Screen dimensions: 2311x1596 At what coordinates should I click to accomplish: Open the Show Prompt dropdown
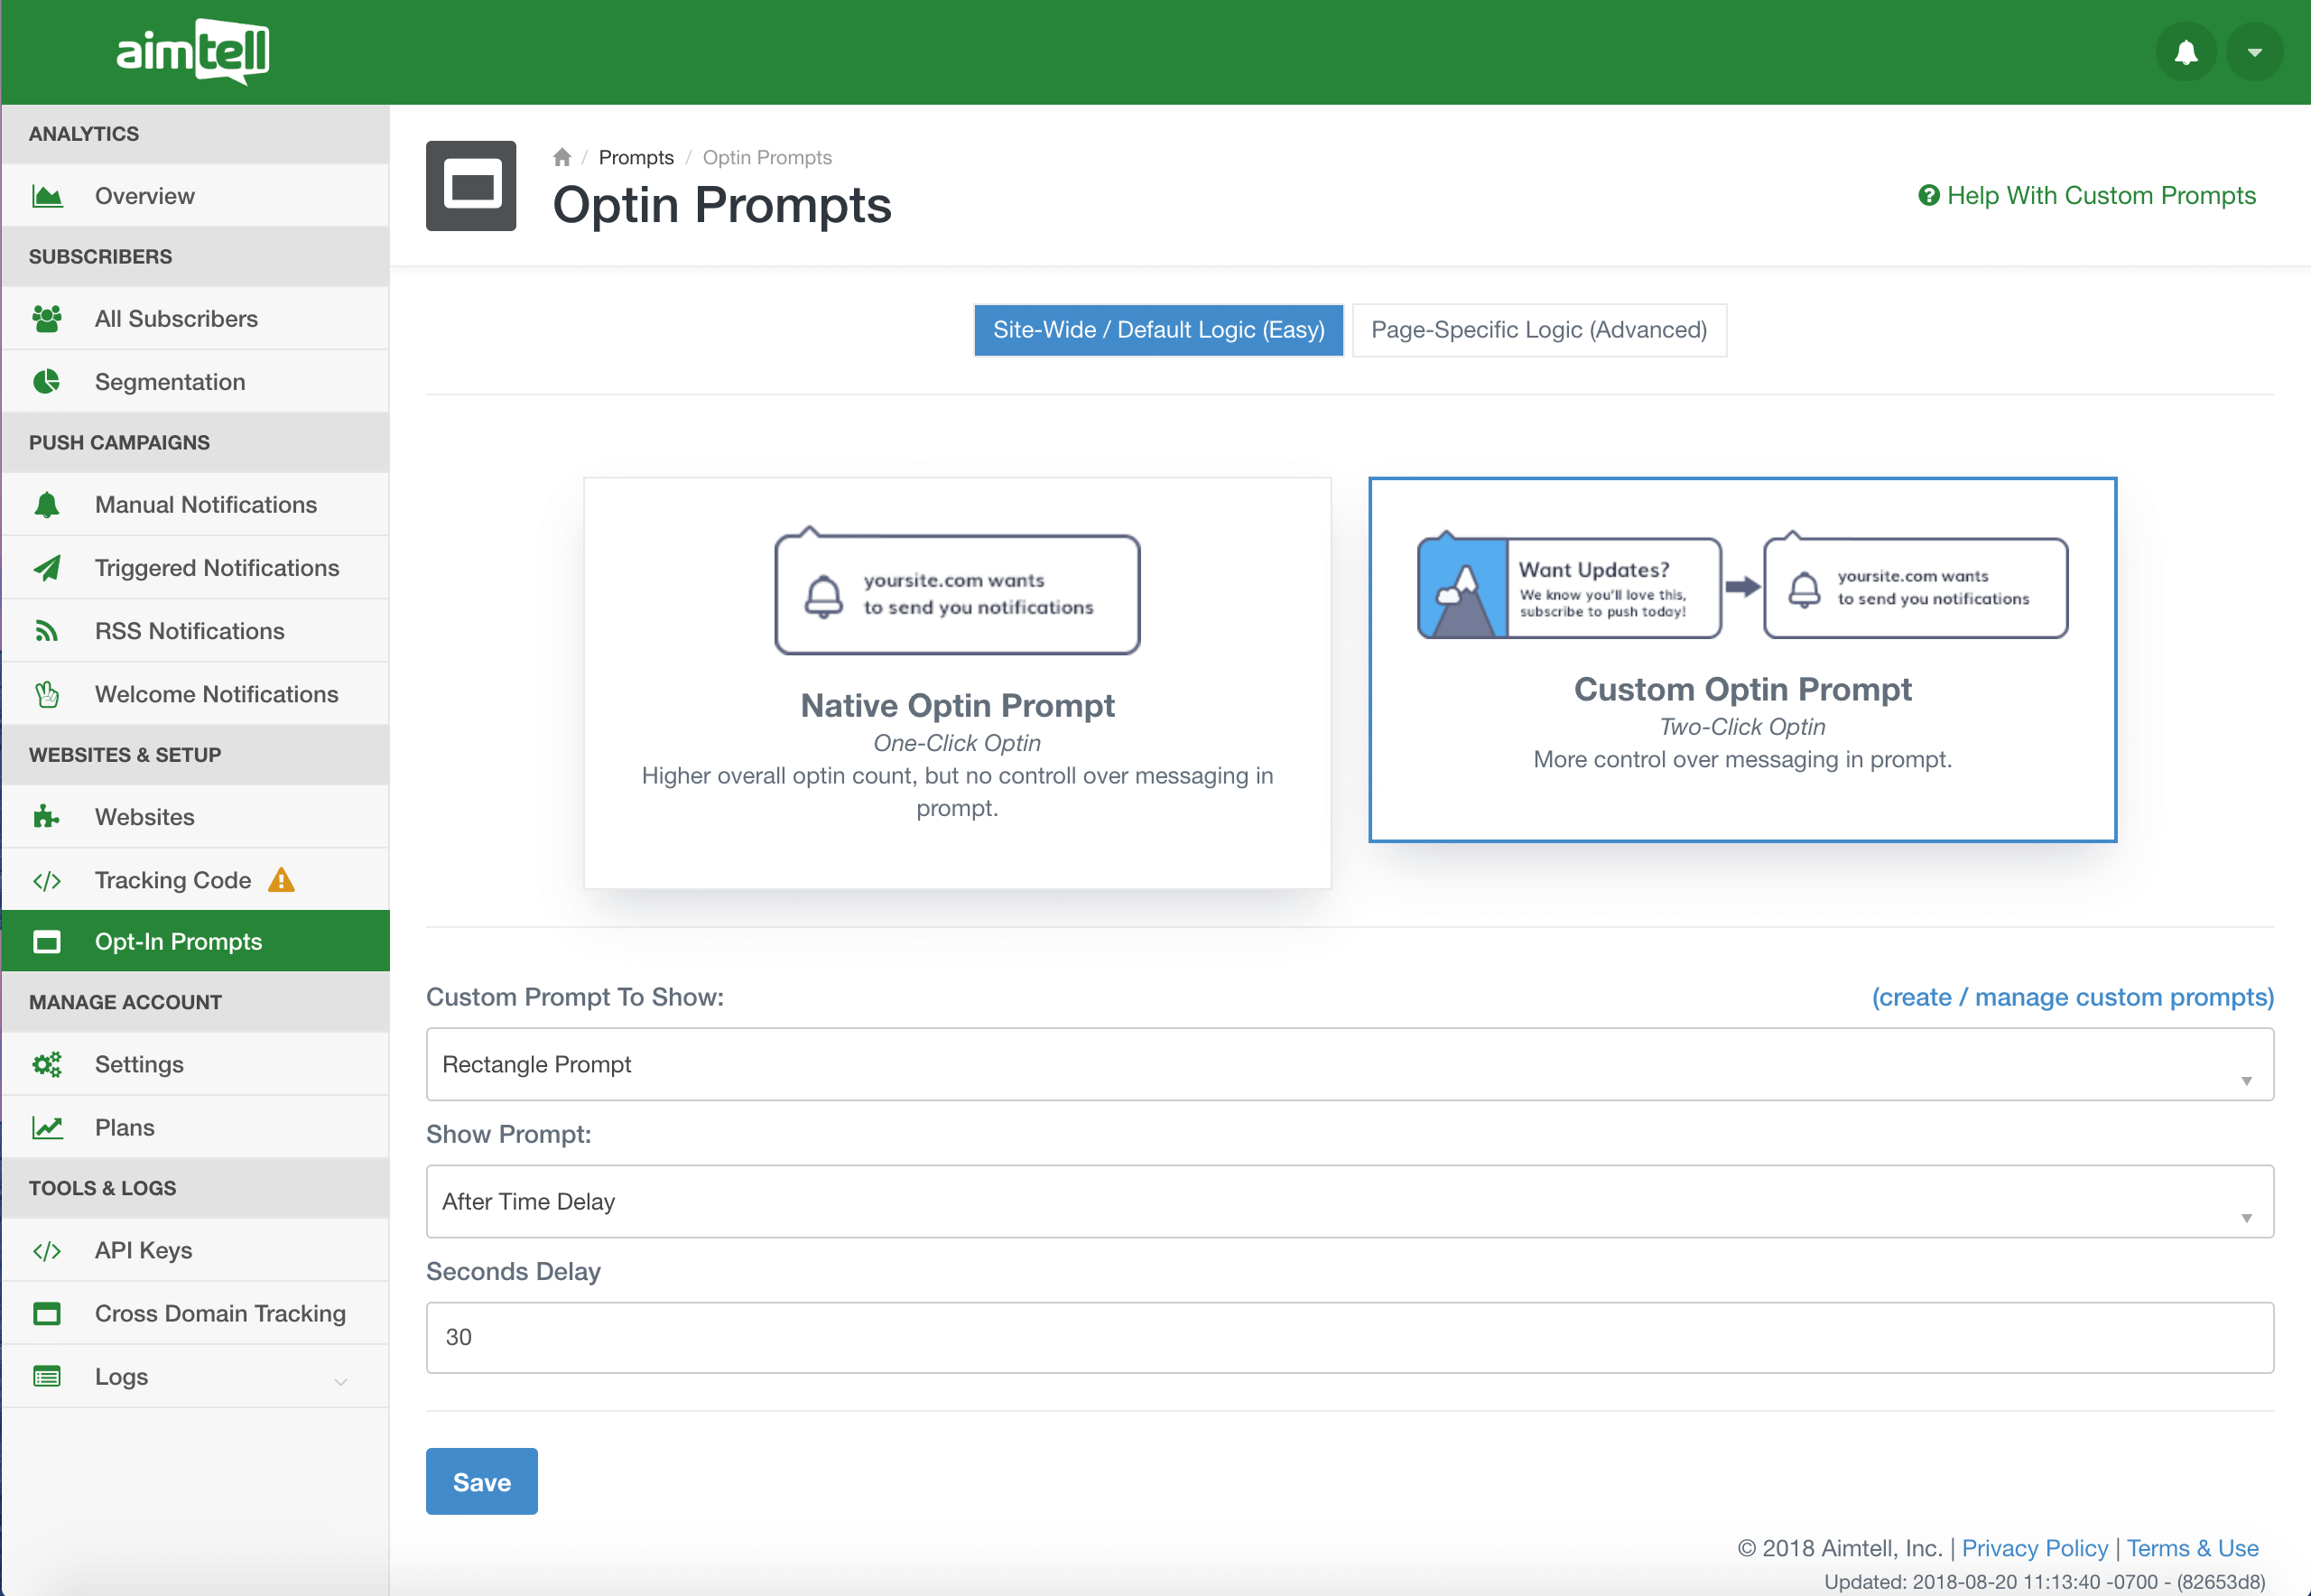pyautogui.click(x=1350, y=1201)
